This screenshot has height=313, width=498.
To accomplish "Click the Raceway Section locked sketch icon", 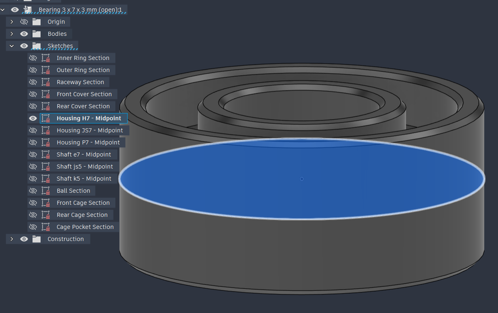I will click(46, 82).
